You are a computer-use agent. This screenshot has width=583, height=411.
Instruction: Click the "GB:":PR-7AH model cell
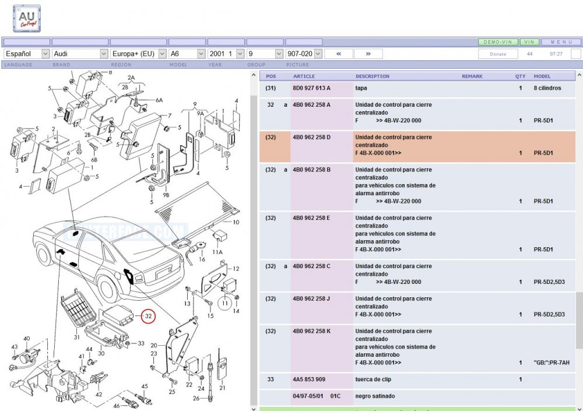click(x=552, y=363)
